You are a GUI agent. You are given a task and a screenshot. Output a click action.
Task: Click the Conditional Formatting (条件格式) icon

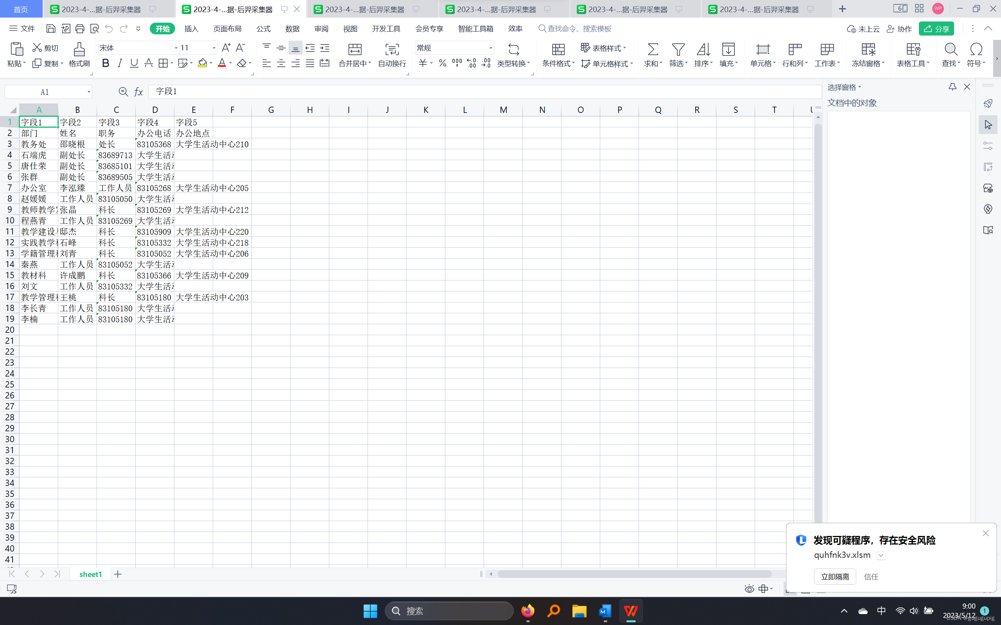[558, 50]
